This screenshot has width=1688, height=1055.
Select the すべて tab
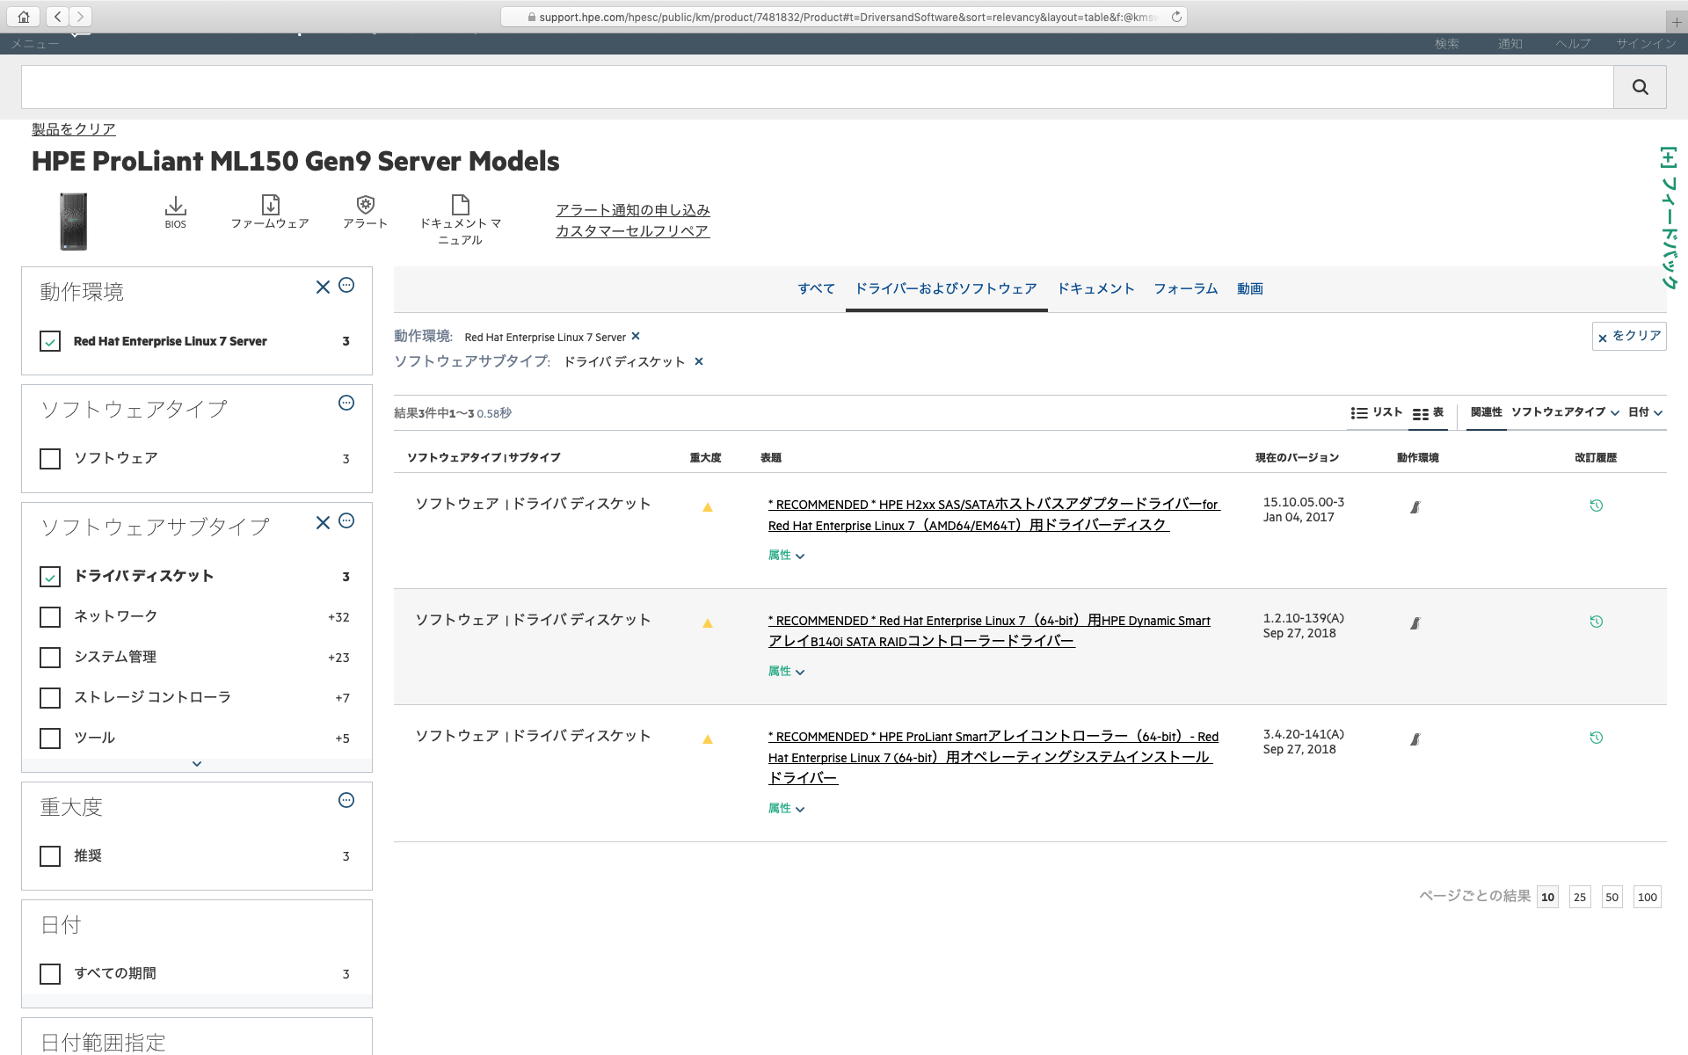tap(816, 288)
